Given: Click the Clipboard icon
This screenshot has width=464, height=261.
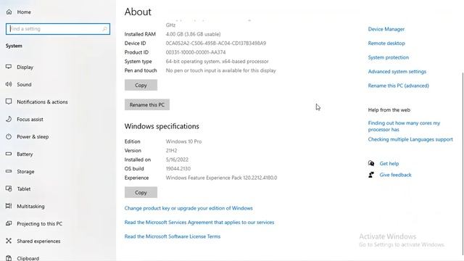Looking at the screenshot, I should [9, 258].
